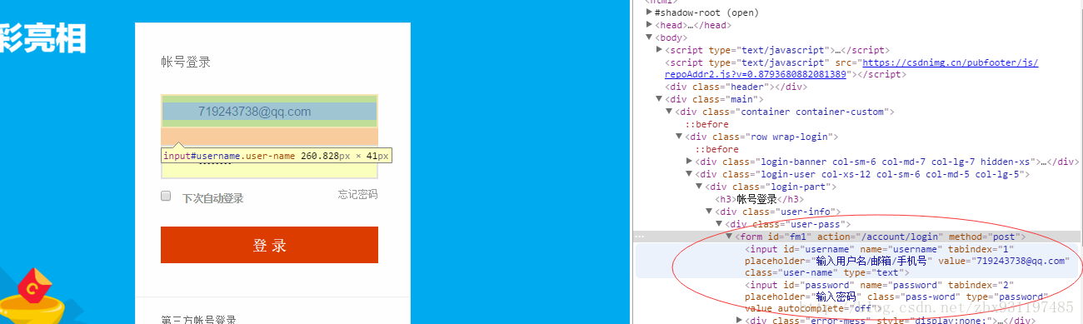Viewport: 1083px width, 324px height.
Task: Collapse the user-pass div node
Action: [720, 224]
